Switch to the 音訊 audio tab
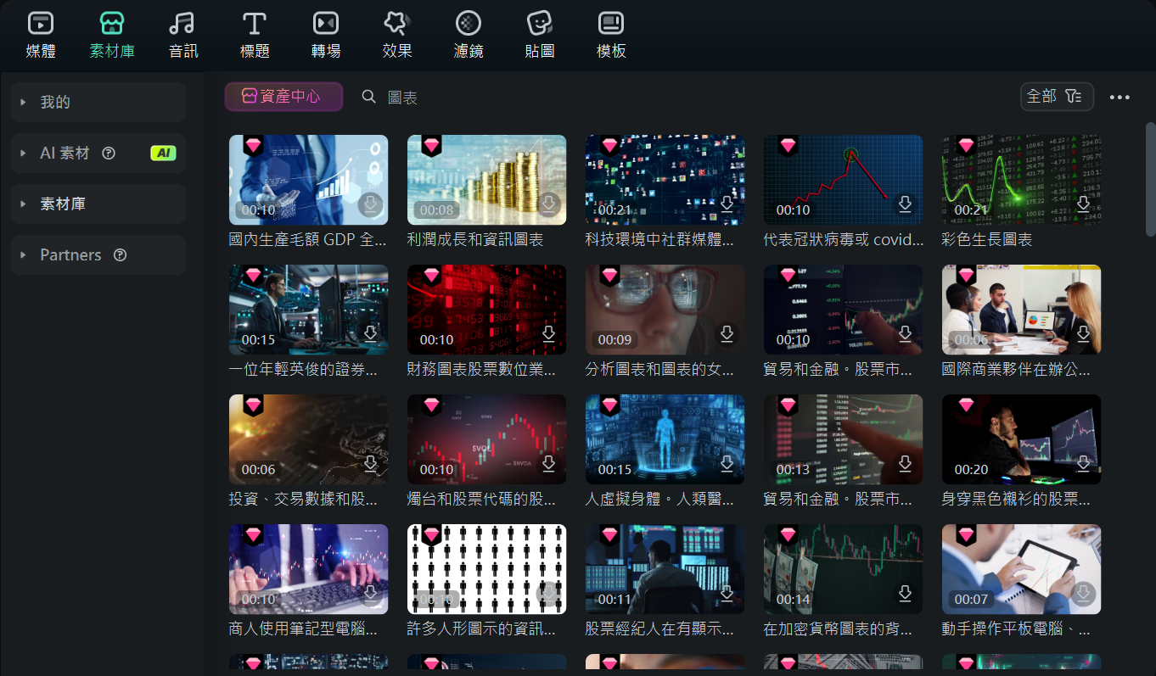Image resolution: width=1156 pixels, height=676 pixels. coord(183,35)
